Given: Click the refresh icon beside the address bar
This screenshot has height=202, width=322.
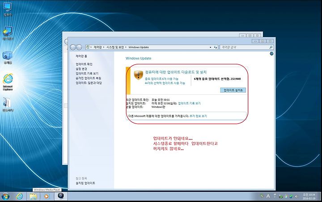Looking at the screenshot, I should click(x=216, y=47).
